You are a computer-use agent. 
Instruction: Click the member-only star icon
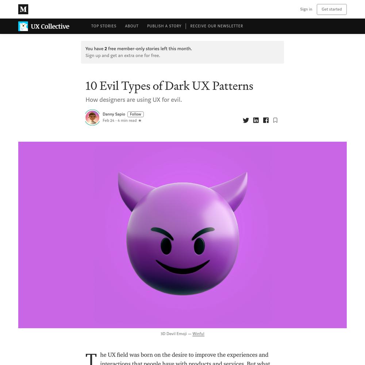[x=140, y=120]
